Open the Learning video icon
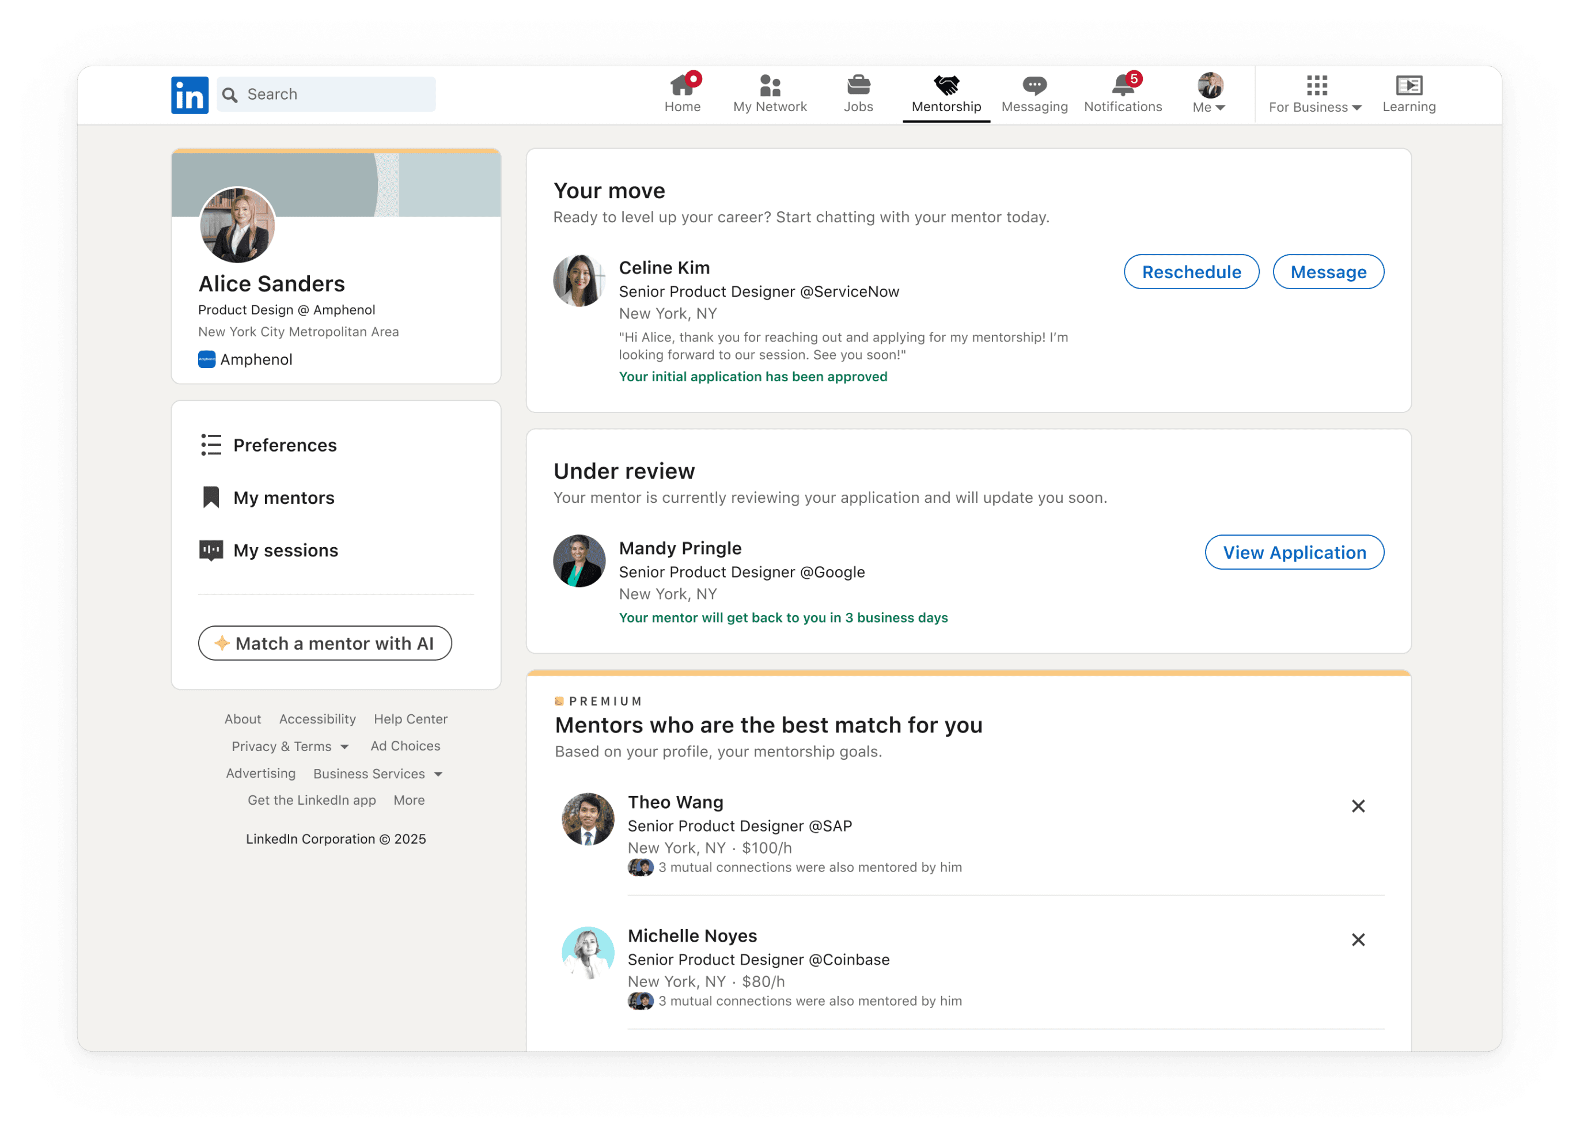The width and height of the screenshot is (1580, 1141). pos(1408,85)
